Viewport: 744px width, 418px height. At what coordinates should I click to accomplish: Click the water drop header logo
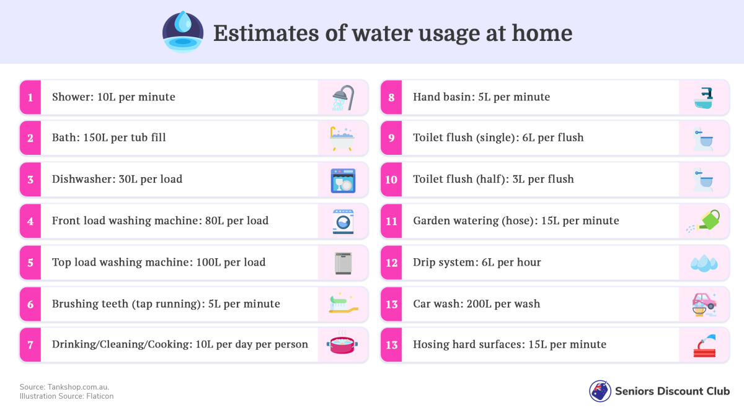182,32
